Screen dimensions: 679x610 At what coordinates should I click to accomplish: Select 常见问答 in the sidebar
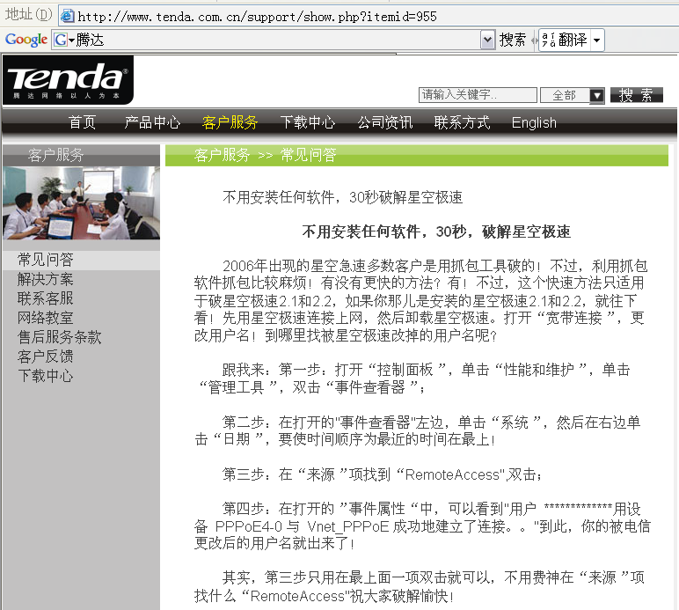[x=46, y=260]
